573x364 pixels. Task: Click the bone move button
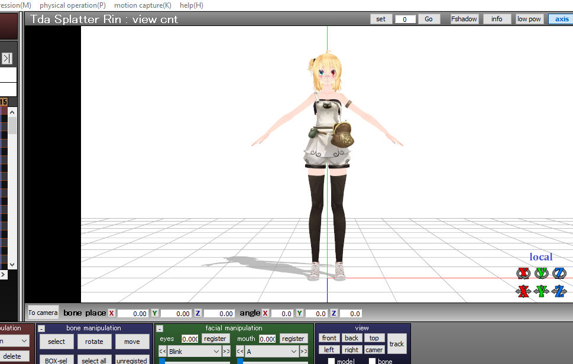pyautogui.click(x=132, y=342)
